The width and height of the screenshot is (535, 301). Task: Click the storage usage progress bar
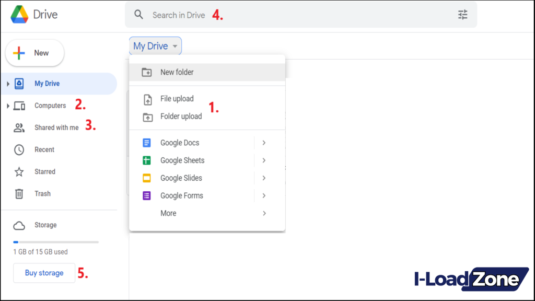click(55, 242)
